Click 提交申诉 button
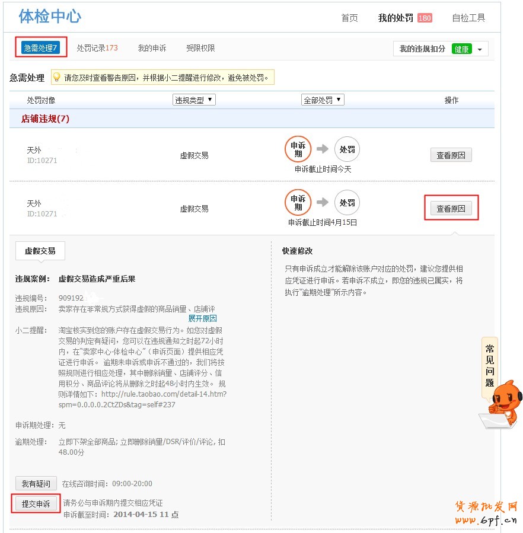 pos(36,503)
